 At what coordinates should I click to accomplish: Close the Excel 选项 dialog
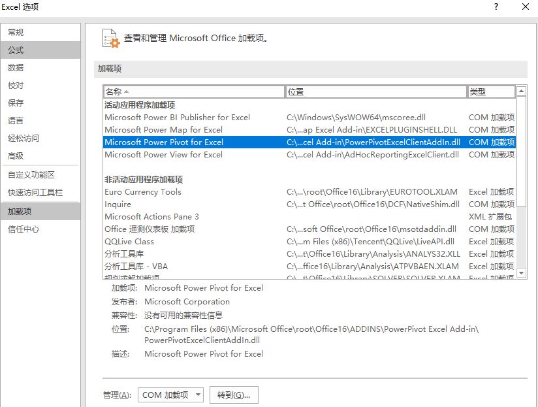coord(526,7)
